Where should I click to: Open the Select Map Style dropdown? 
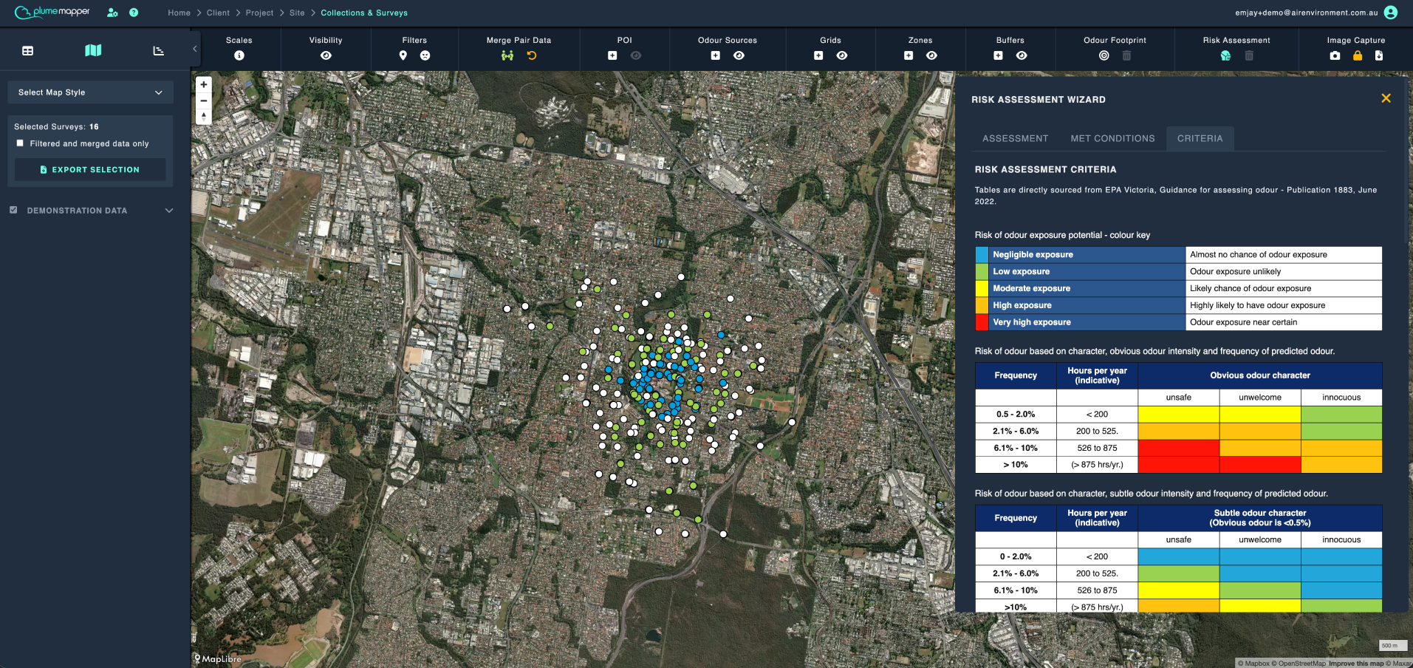click(x=90, y=92)
